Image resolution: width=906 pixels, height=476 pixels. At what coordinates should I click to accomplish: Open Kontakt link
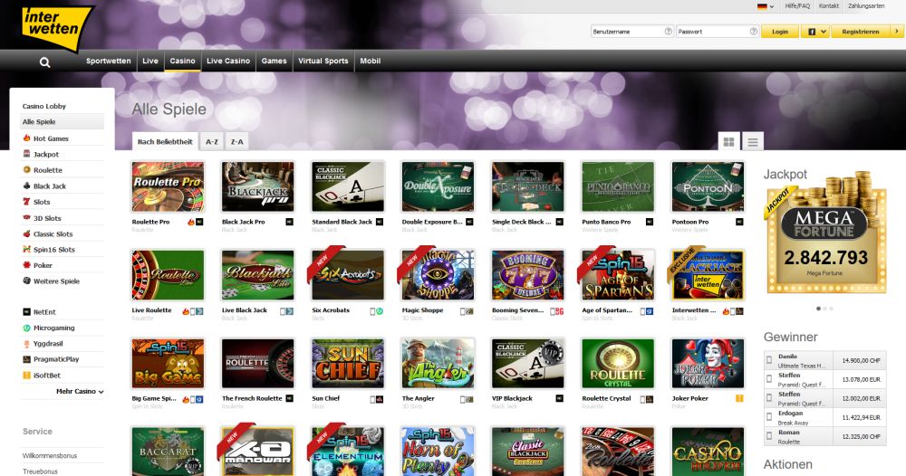click(x=829, y=5)
